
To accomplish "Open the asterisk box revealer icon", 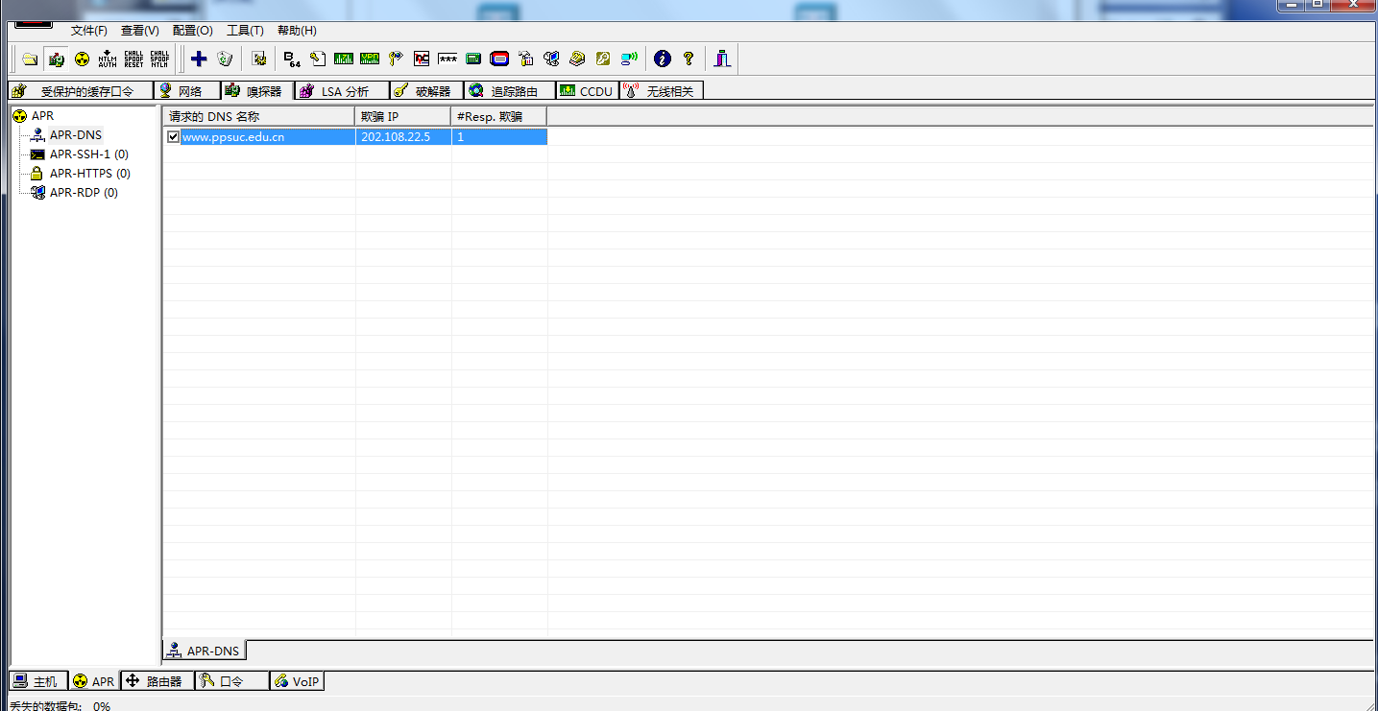I will click(x=447, y=59).
